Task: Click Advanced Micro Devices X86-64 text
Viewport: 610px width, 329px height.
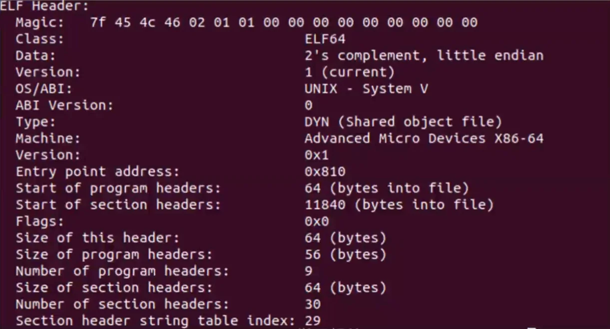Action: coord(424,138)
